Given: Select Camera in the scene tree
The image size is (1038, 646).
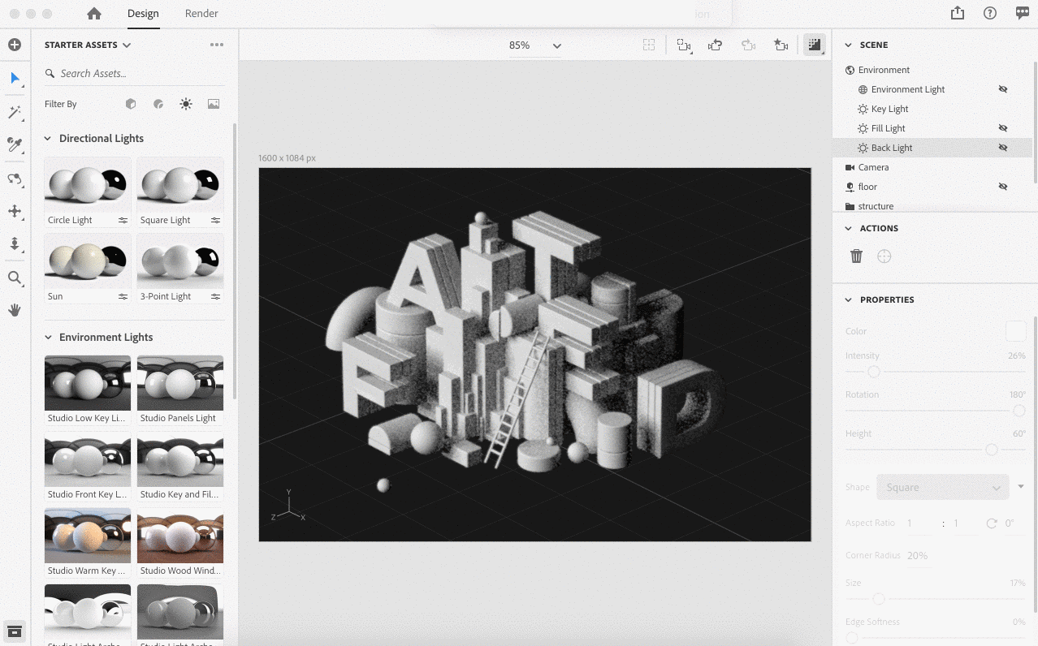Looking at the screenshot, I should tap(873, 167).
